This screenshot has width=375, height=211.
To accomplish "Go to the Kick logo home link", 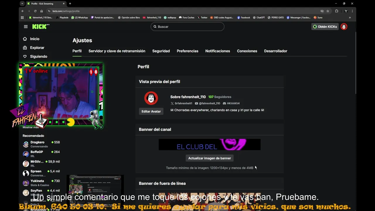I will click(41, 27).
